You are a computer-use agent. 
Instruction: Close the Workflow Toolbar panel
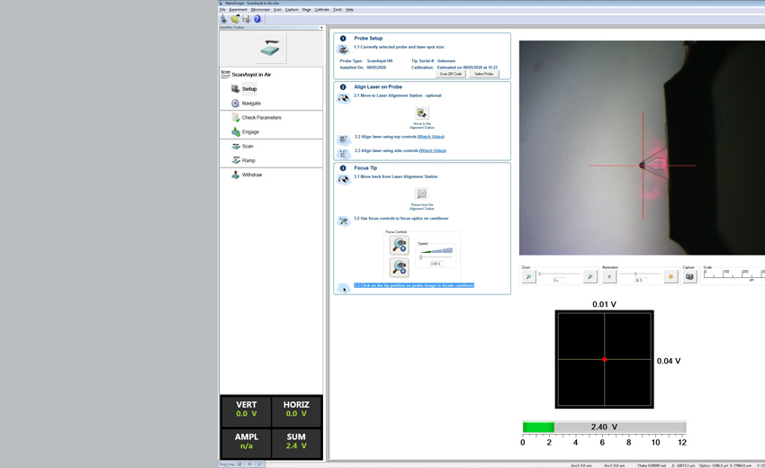click(321, 28)
